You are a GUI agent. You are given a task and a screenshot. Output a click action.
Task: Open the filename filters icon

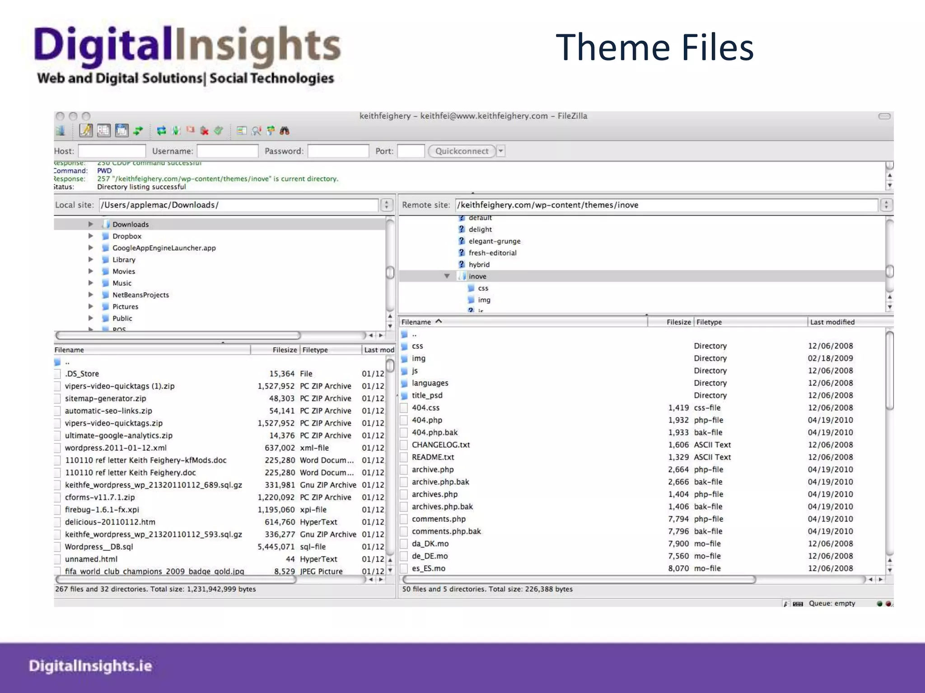(x=242, y=131)
